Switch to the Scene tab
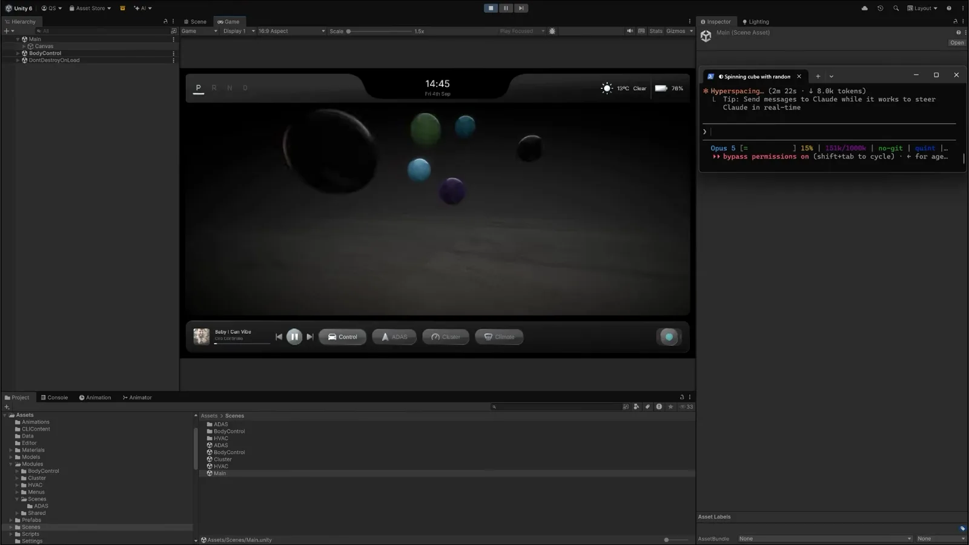Viewport: 969px width, 545px height. click(x=195, y=21)
